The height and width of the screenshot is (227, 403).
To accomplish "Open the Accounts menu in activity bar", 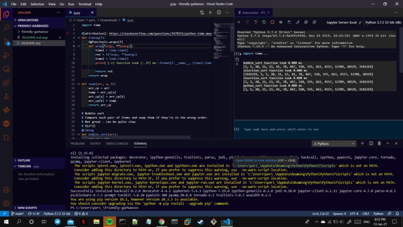I will pyautogui.click(x=6, y=190).
